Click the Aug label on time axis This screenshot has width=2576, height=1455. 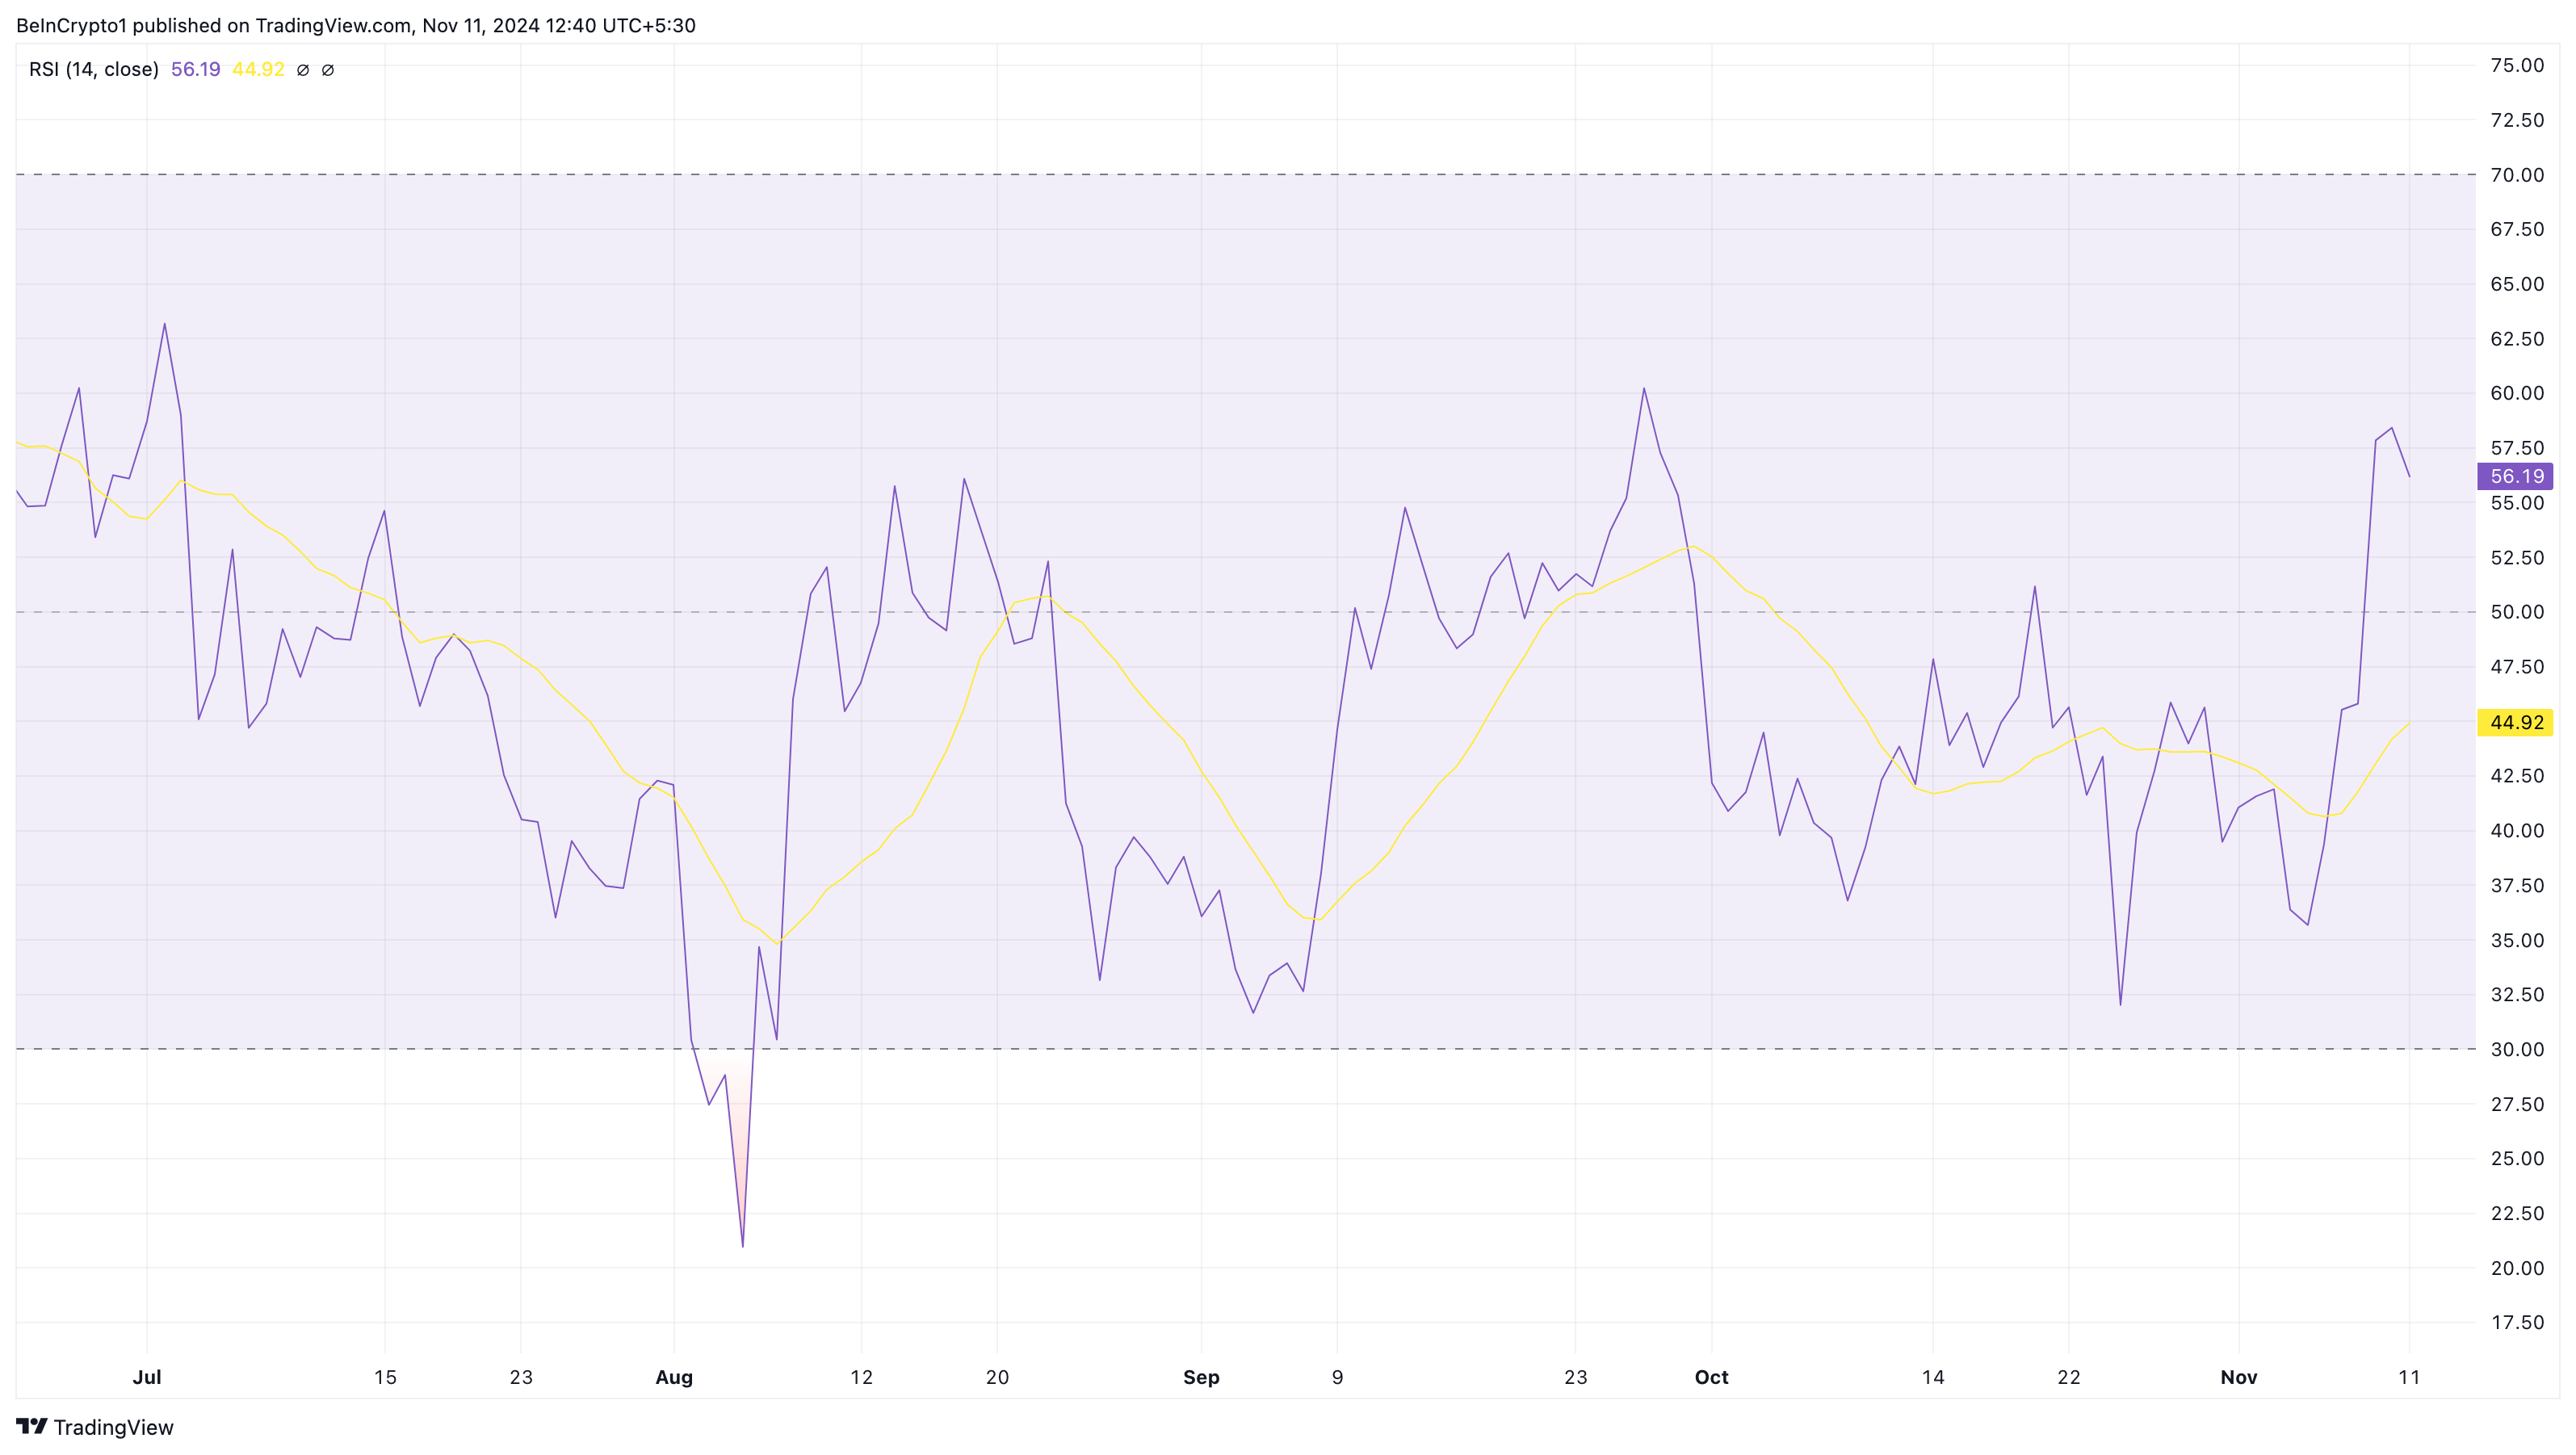(x=674, y=1377)
